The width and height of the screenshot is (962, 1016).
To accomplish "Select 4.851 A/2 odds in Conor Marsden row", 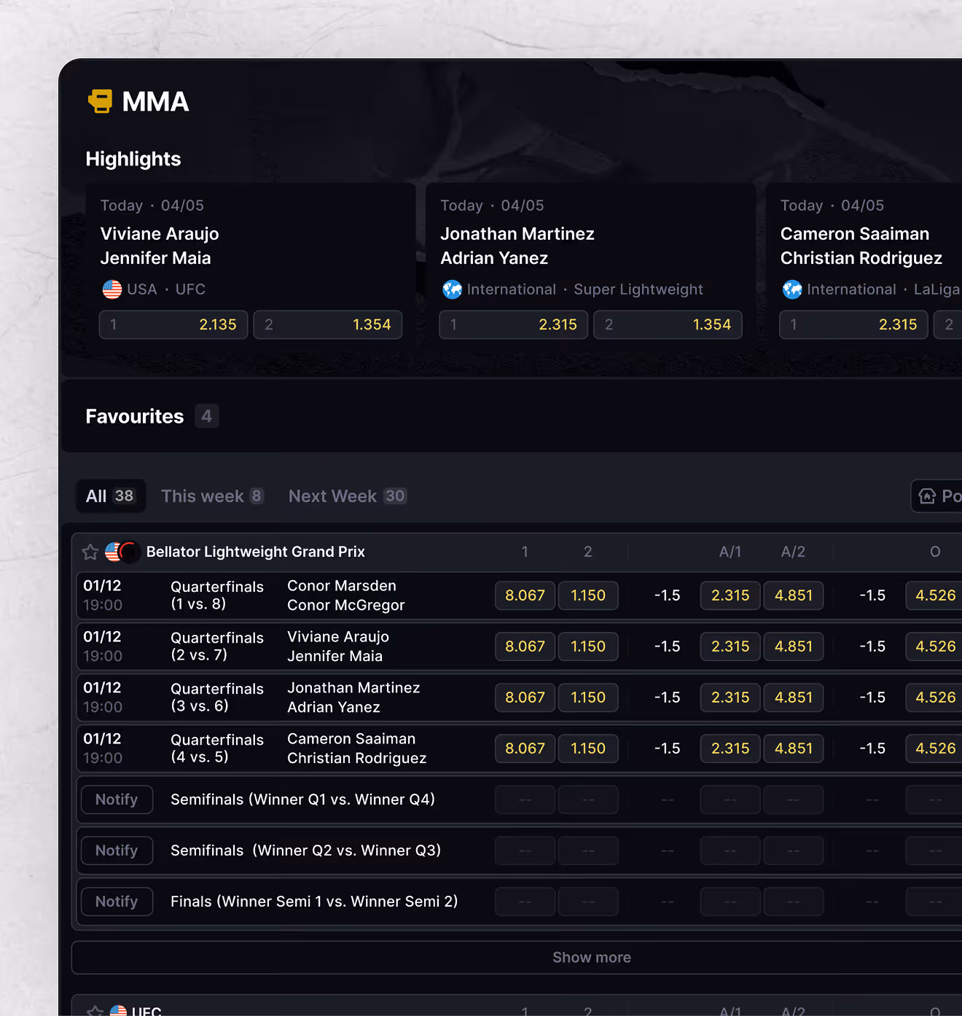I will (x=794, y=595).
